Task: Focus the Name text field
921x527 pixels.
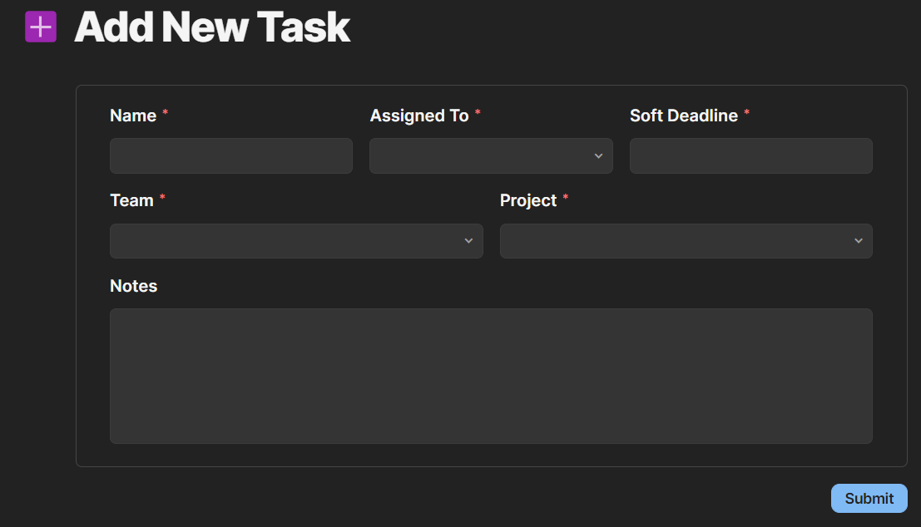Action: coord(230,155)
